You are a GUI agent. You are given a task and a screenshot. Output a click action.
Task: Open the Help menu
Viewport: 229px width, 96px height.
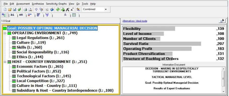pos(93,4)
